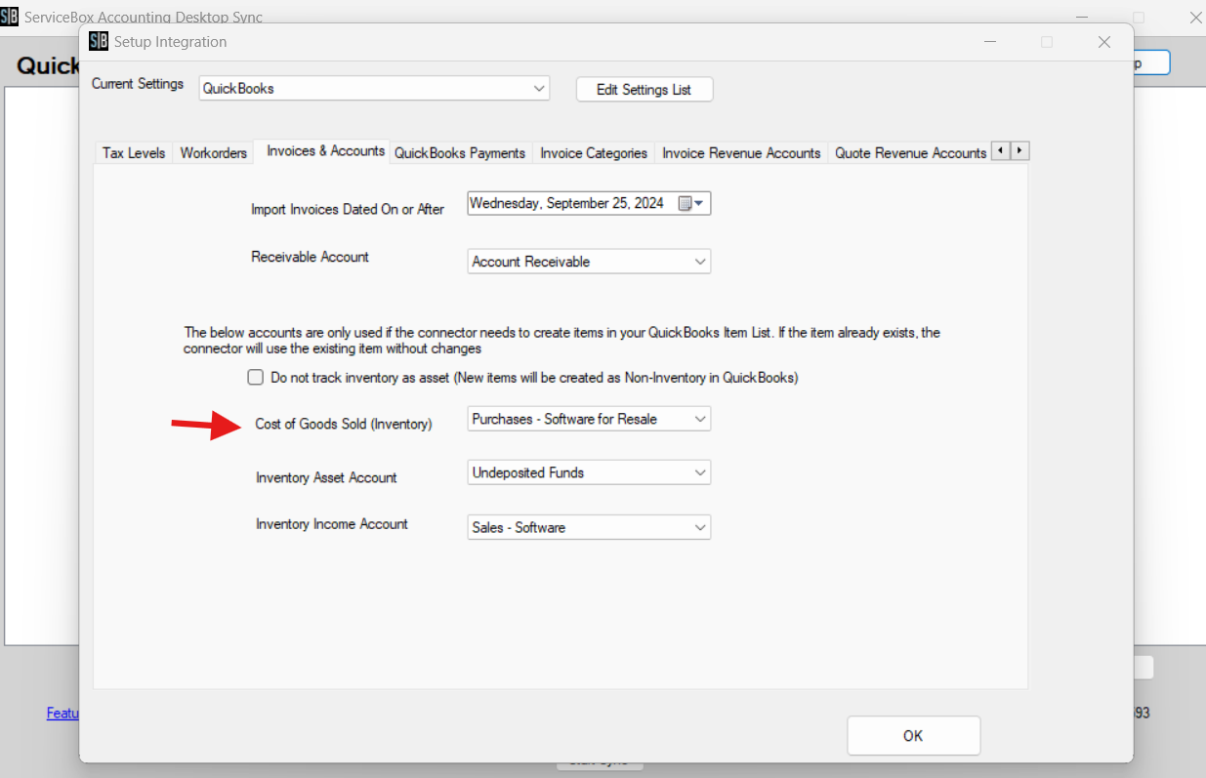Switch to the Workorders tab

click(213, 153)
